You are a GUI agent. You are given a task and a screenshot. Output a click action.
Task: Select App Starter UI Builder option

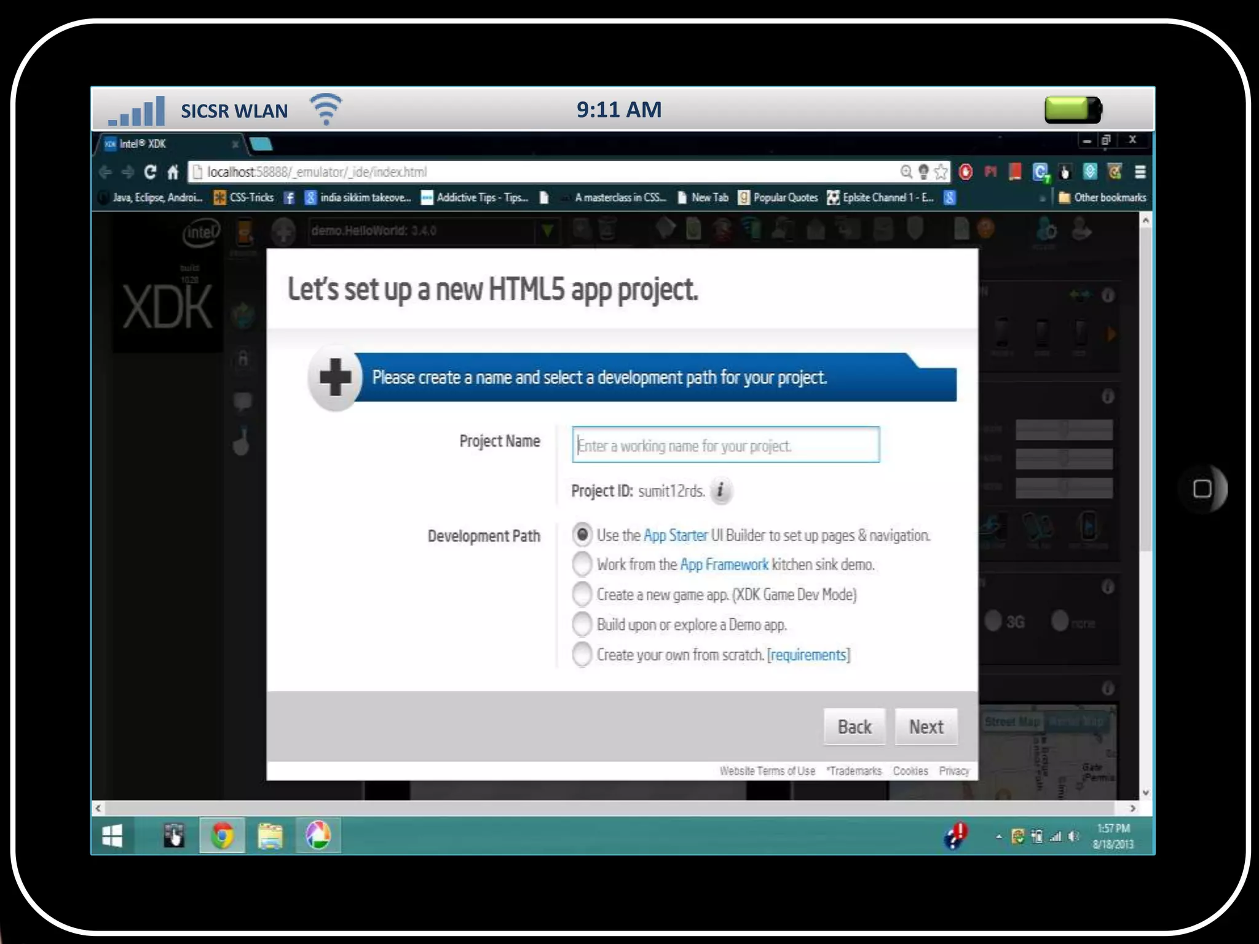[x=582, y=535]
